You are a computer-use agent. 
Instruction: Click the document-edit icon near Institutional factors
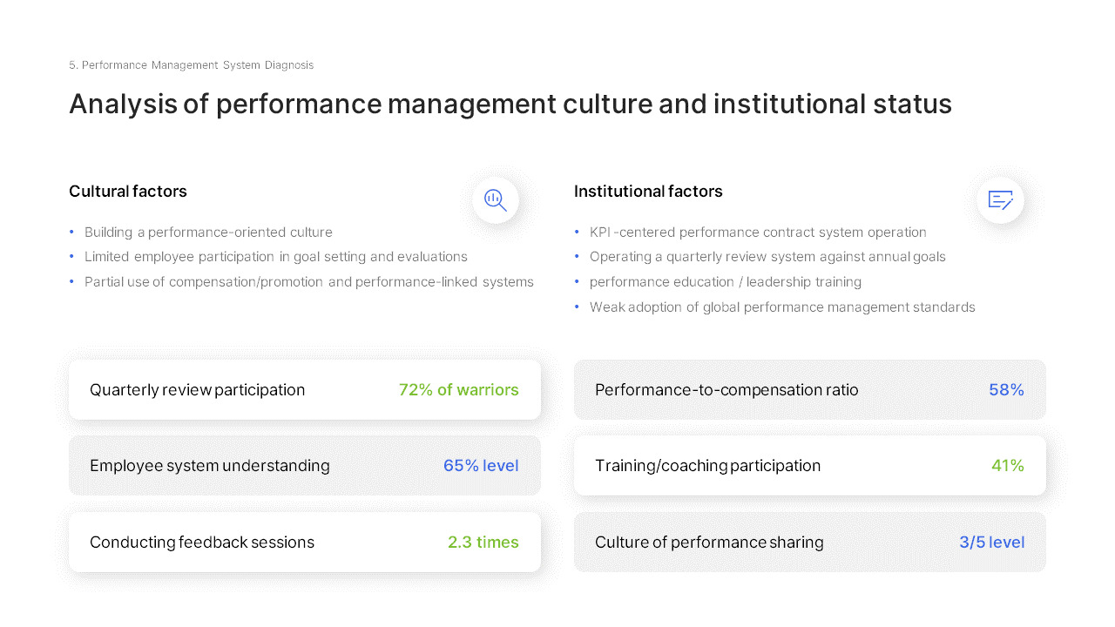(1000, 200)
